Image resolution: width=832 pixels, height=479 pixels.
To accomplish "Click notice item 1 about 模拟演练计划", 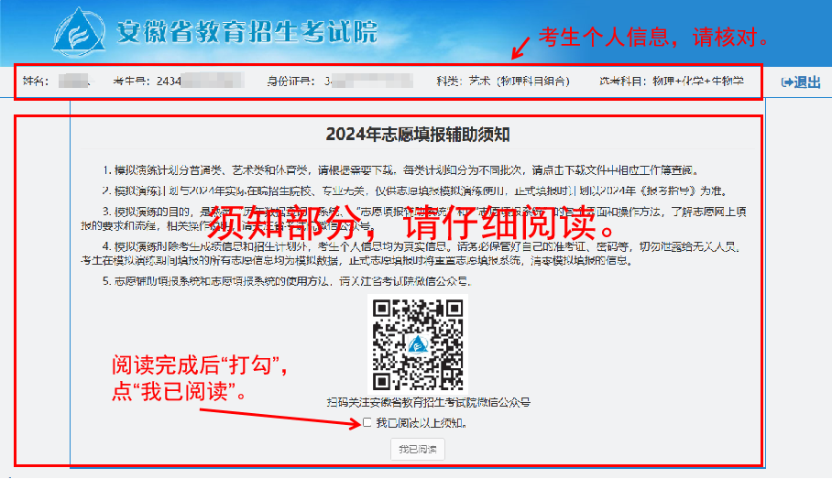I will (x=401, y=170).
